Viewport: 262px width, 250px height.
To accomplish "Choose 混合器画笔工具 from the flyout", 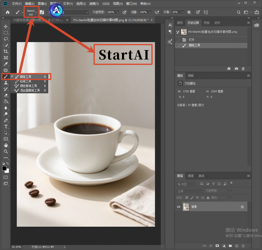I will point(29,91).
